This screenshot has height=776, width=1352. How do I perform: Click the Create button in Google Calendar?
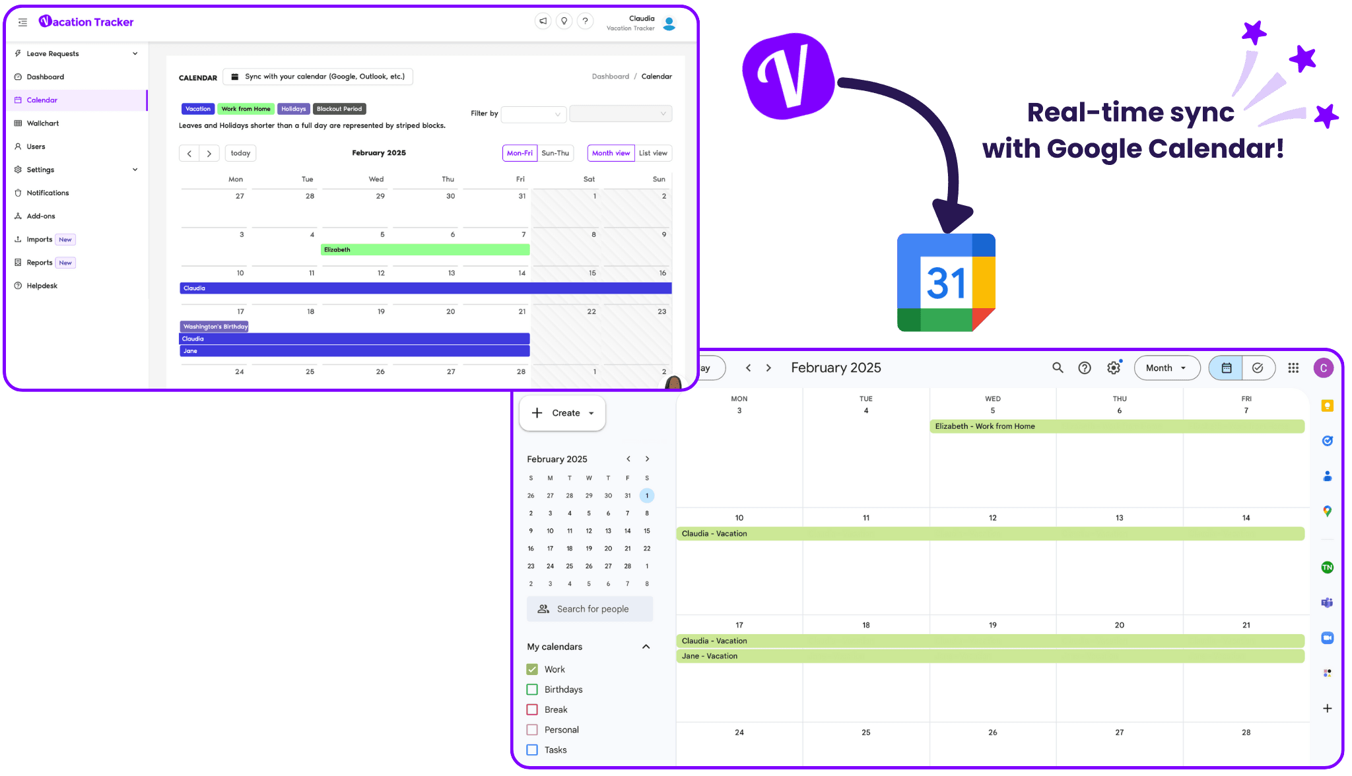562,412
